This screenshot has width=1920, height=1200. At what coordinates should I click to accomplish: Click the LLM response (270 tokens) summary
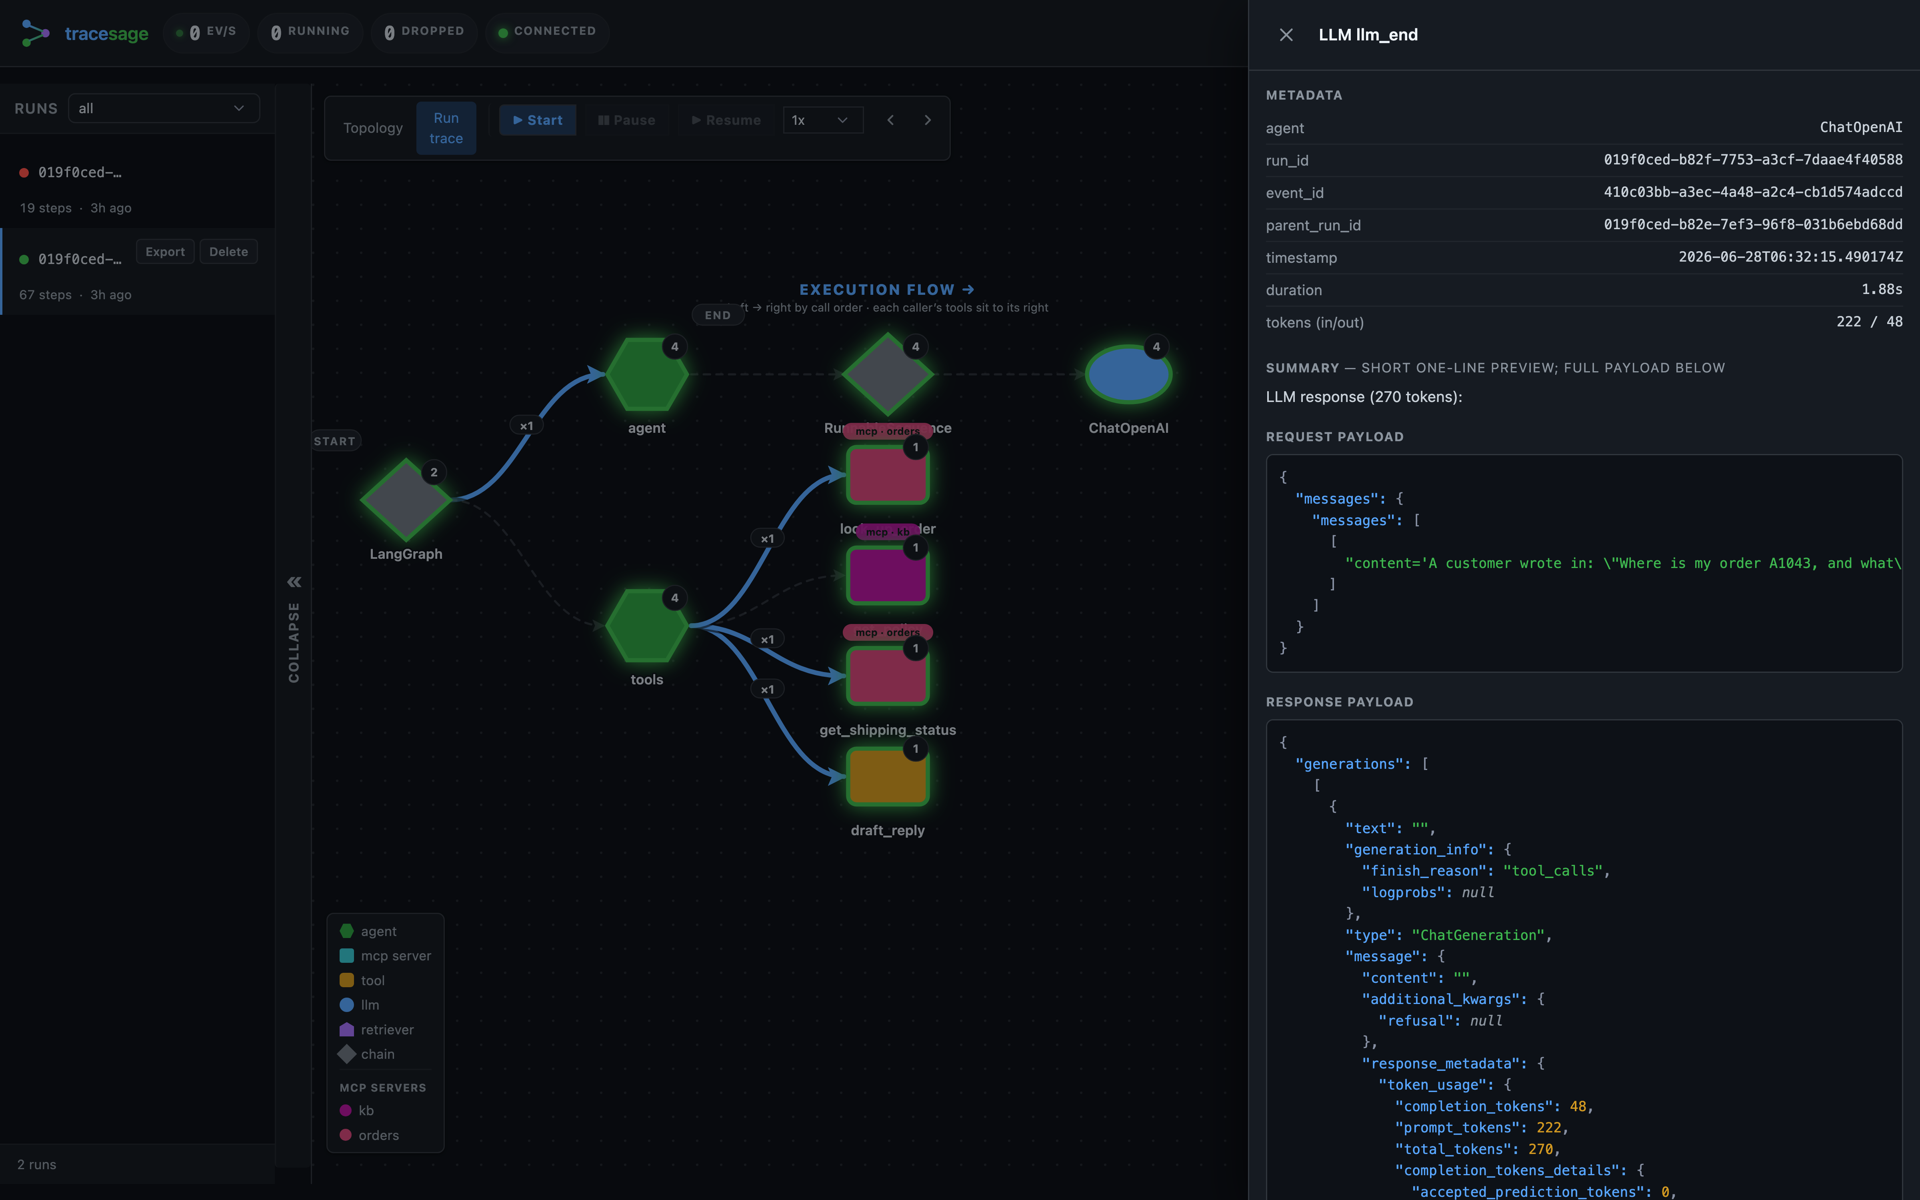[1364, 397]
